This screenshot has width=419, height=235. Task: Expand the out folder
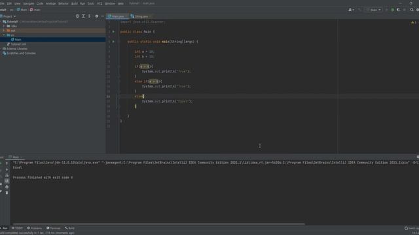4,31
